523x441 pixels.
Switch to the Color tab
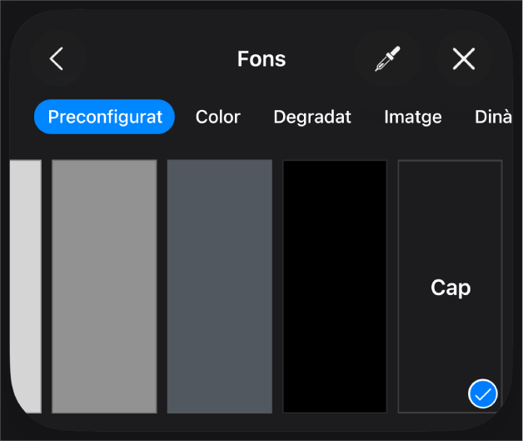point(218,117)
